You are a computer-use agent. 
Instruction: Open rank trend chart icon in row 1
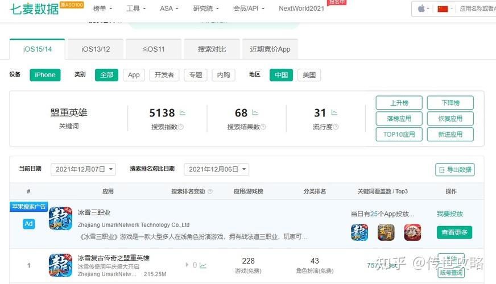point(203,265)
